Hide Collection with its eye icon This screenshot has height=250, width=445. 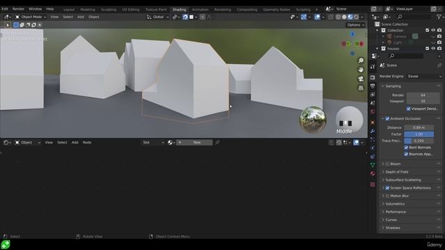[433, 31]
